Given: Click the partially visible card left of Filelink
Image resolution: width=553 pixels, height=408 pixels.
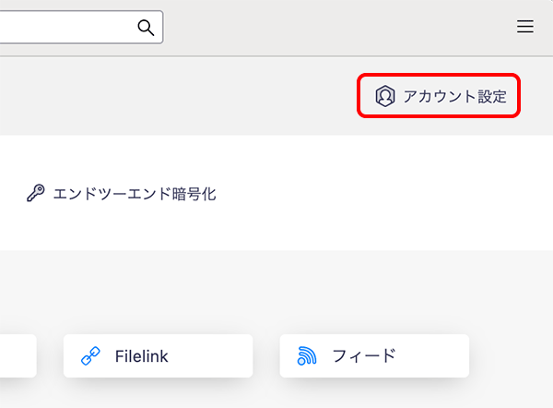Looking at the screenshot, I should point(17,355).
